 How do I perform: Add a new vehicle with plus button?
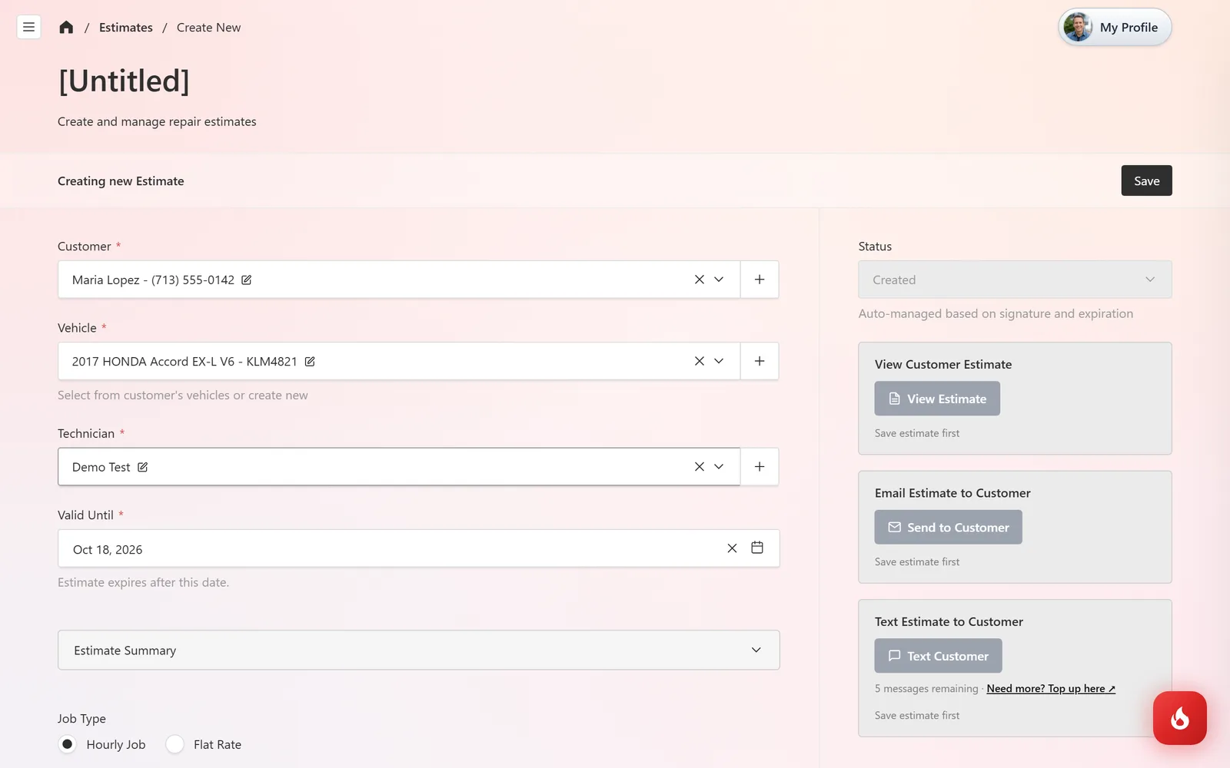760,361
